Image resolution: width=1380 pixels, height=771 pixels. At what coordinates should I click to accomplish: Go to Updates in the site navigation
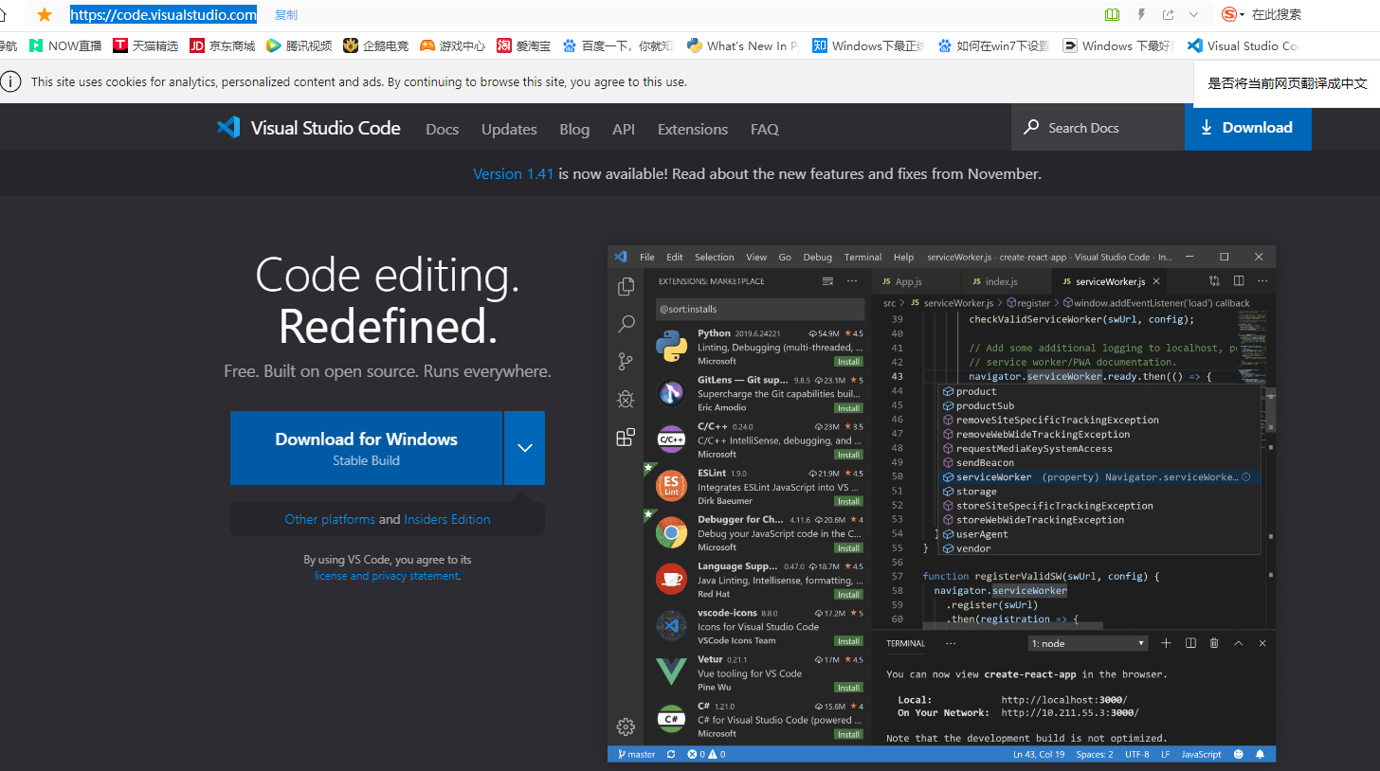[509, 129]
